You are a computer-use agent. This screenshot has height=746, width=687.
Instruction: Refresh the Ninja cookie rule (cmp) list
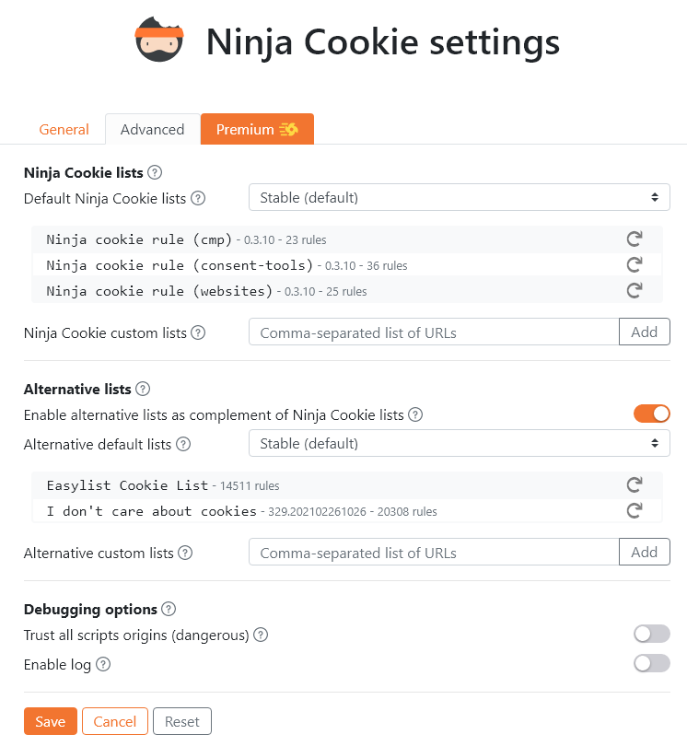[x=634, y=239]
